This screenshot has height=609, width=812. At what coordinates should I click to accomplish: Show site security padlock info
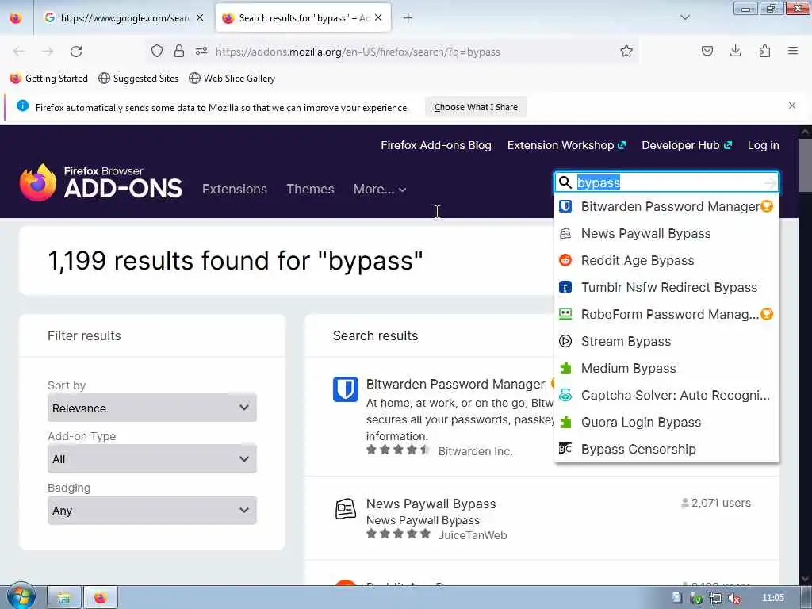(179, 51)
